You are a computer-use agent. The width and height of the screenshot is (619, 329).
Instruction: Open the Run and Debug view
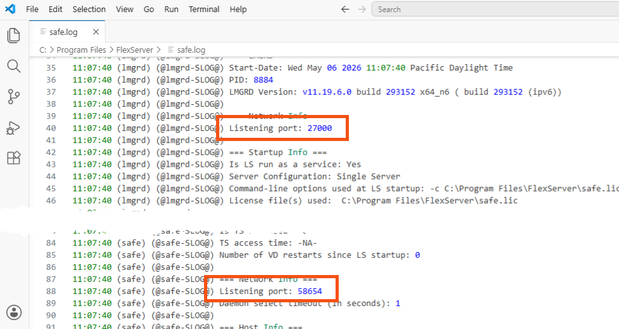13,128
